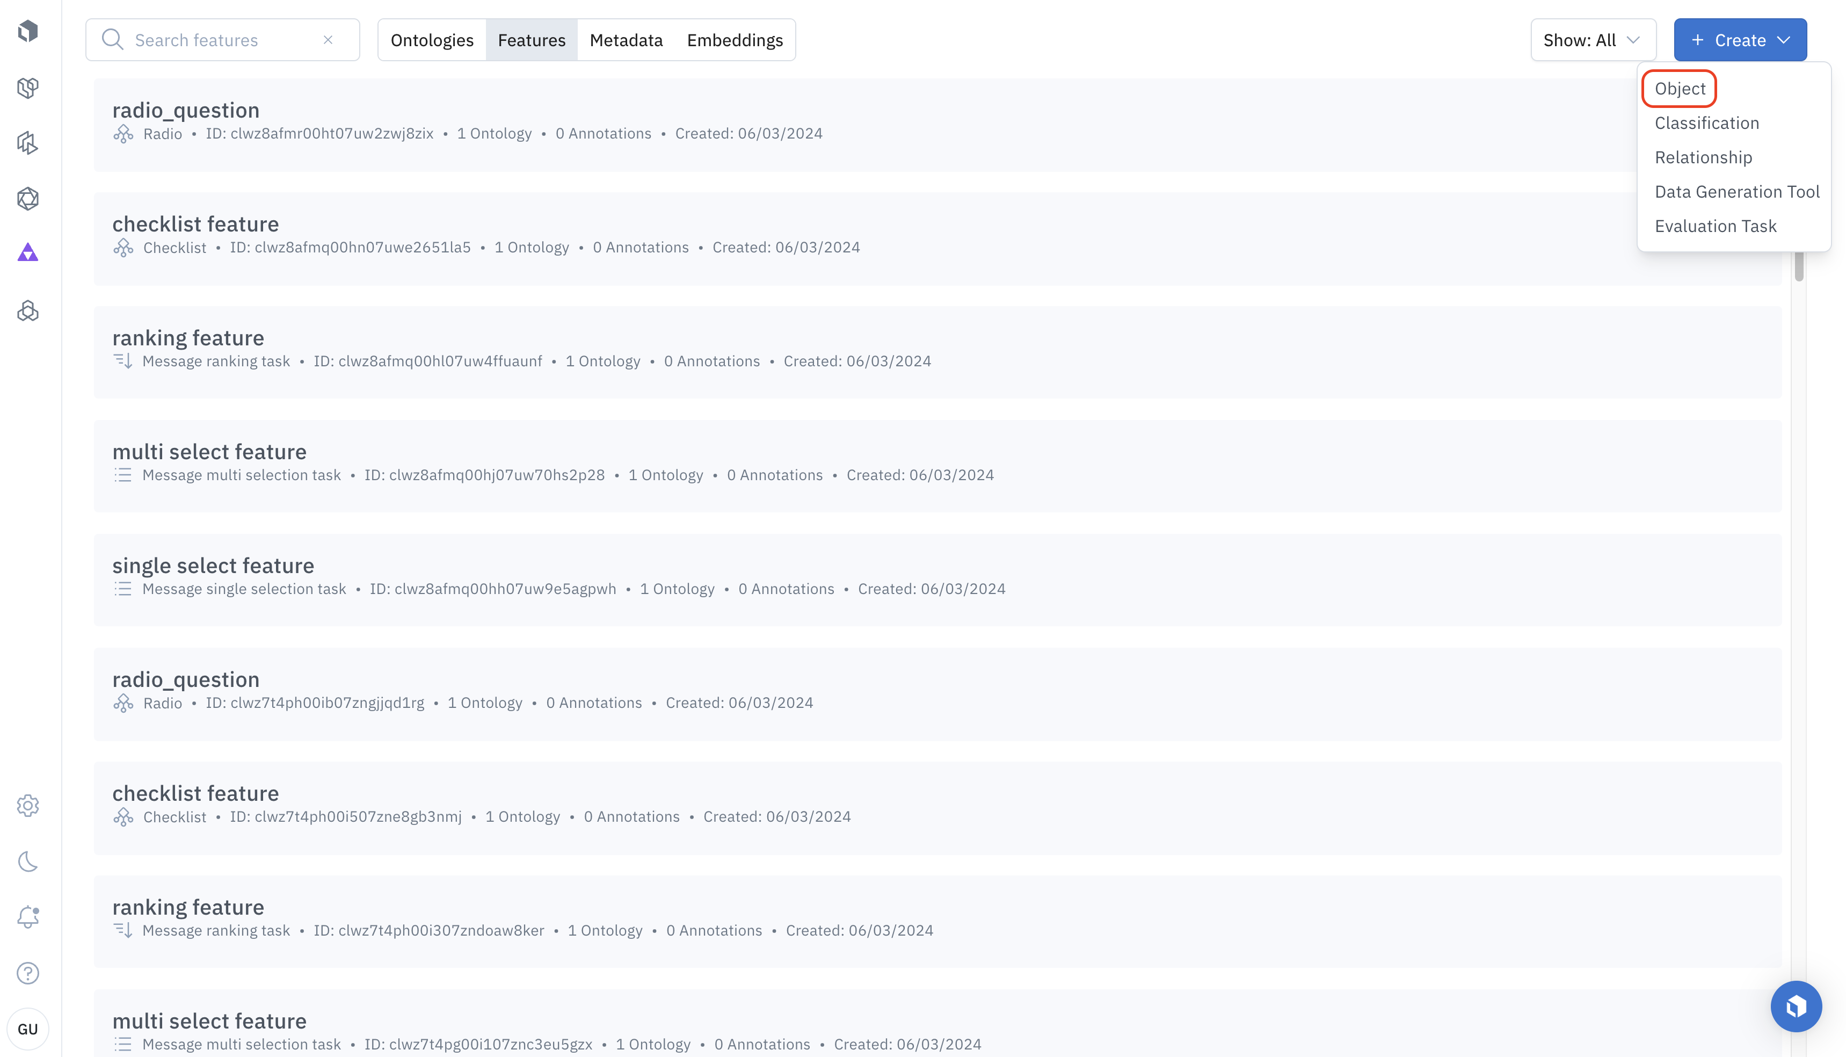The height and width of the screenshot is (1057, 1846).
Task: Click list icon on bottom multi select feature
Action: (x=122, y=1044)
